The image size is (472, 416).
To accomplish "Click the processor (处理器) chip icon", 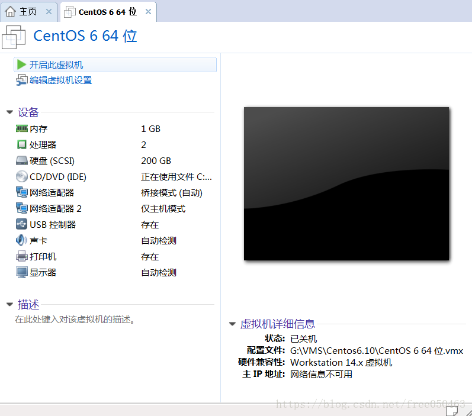I will 22,144.
